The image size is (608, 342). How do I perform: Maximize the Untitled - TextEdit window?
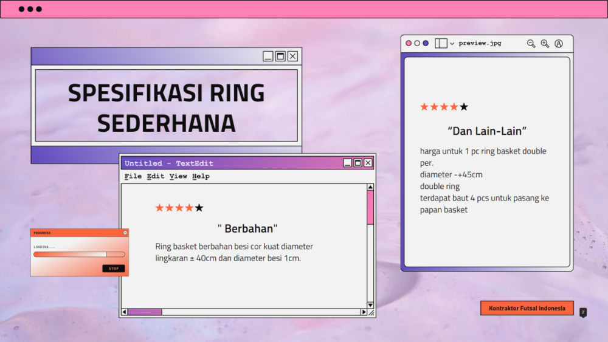point(358,163)
